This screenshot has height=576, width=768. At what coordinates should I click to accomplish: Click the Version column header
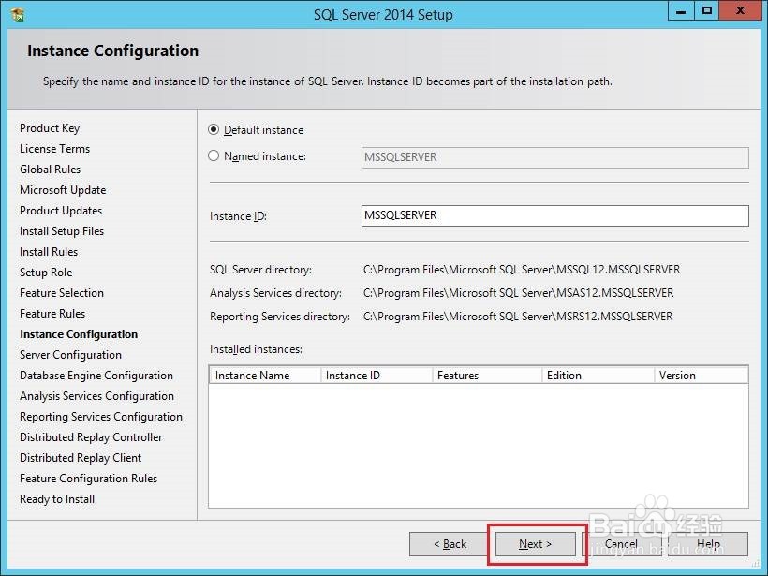(701, 376)
